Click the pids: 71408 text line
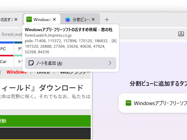The image size is (187, 140). point(66,41)
